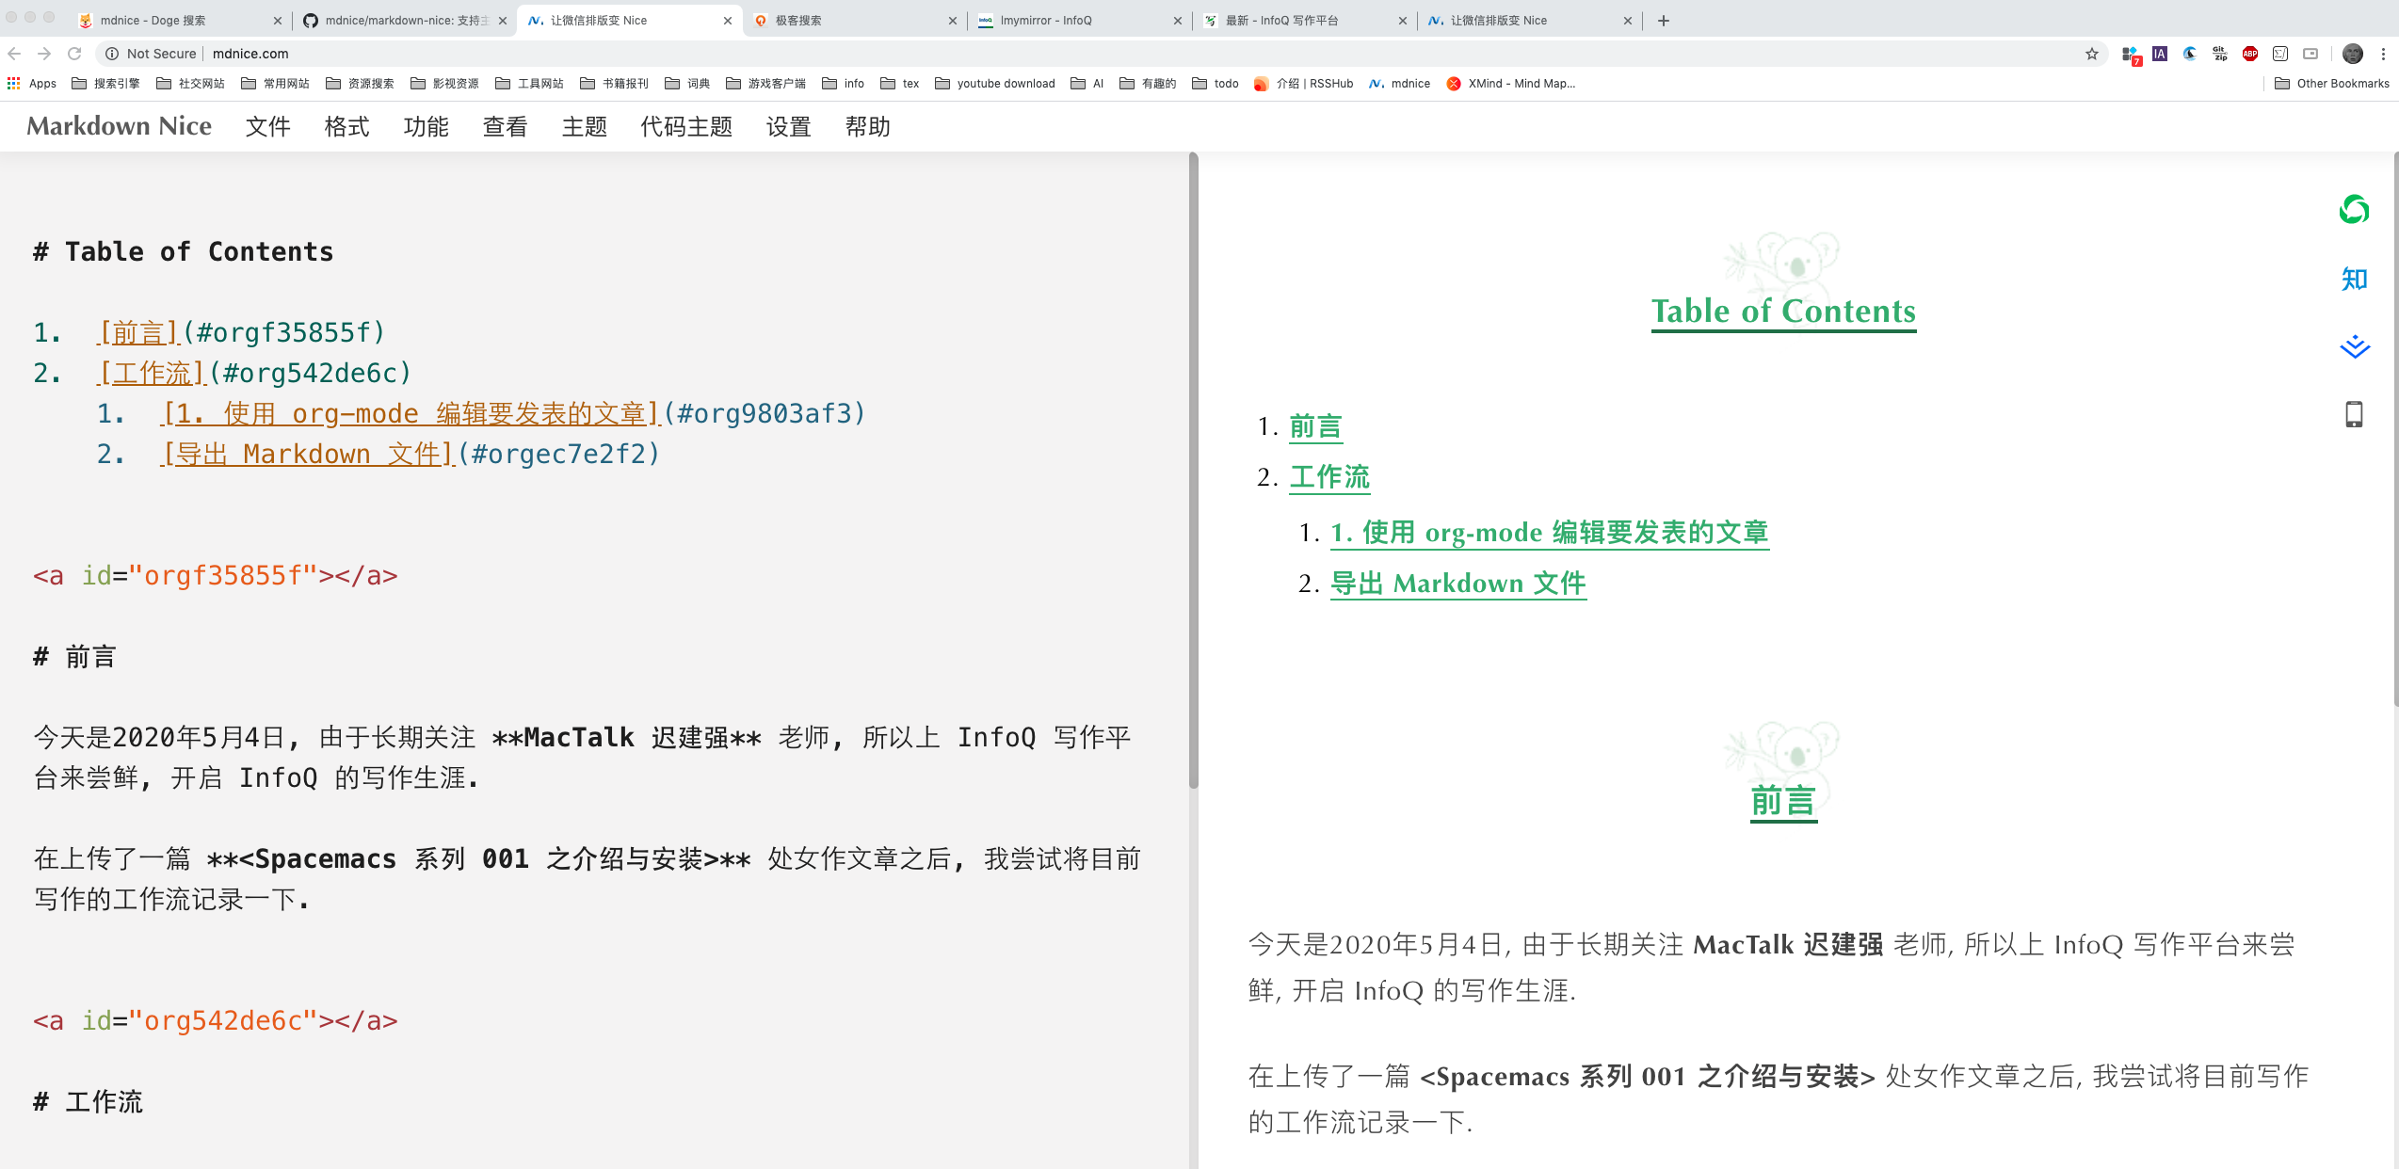Expand the Other Bookmarks folder
Viewport: 2399px width, 1169px height.
pos(2332,84)
